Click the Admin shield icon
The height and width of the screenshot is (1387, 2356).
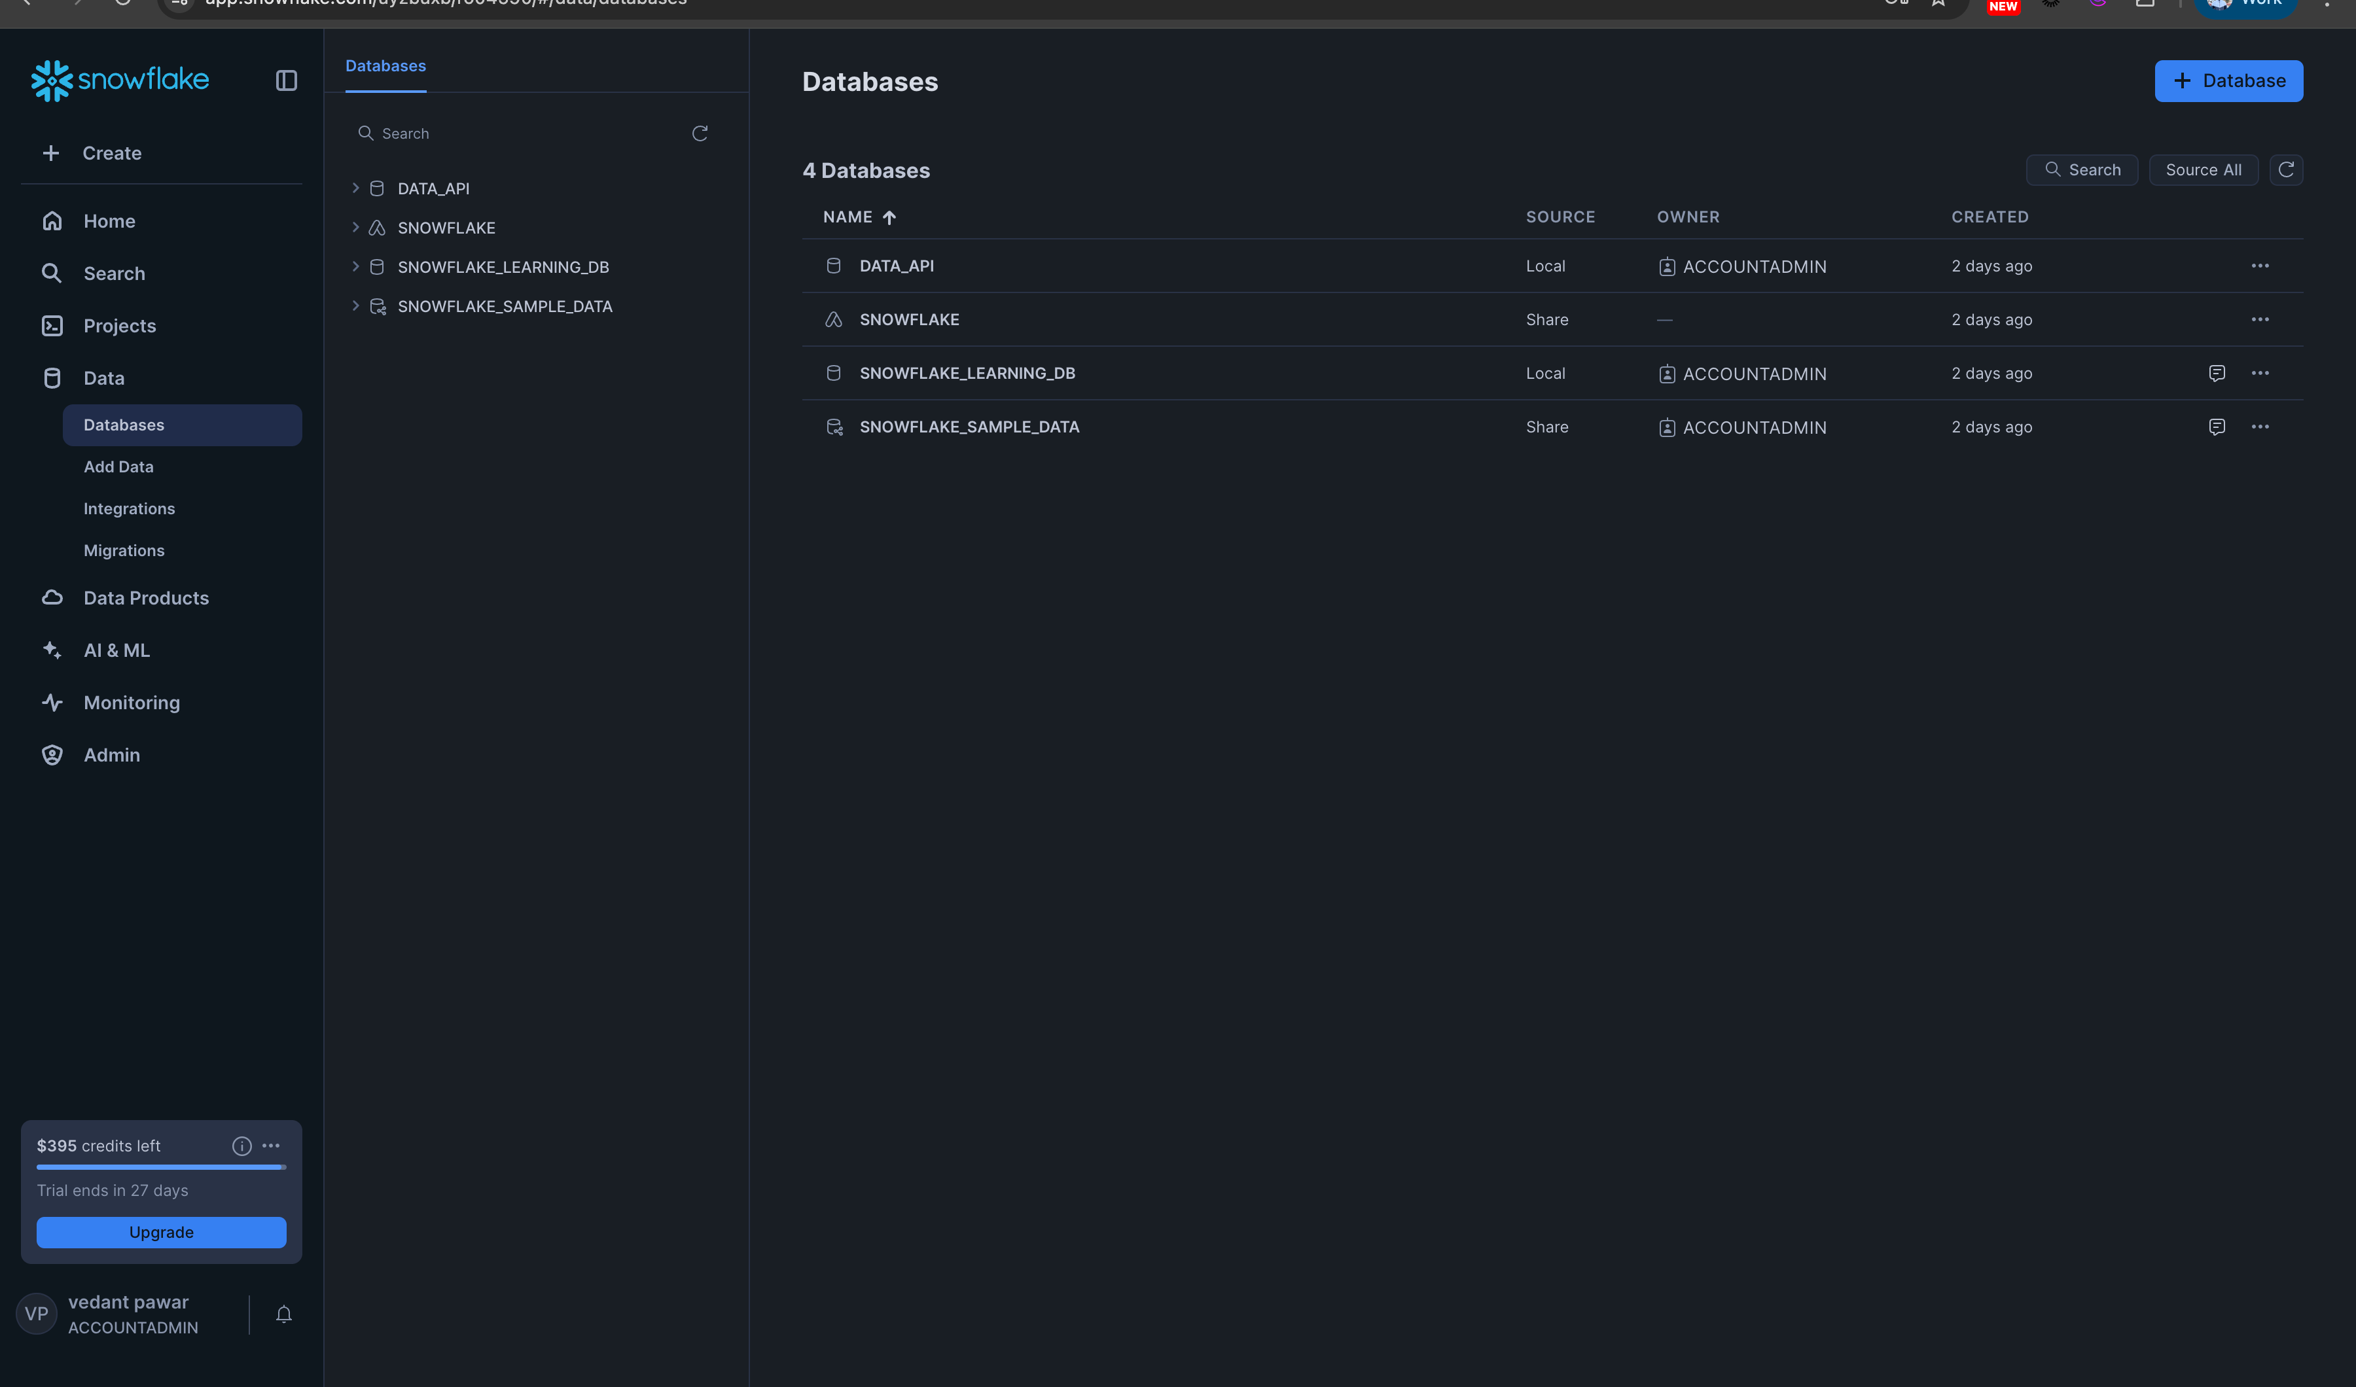pyautogui.click(x=52, y=754)
